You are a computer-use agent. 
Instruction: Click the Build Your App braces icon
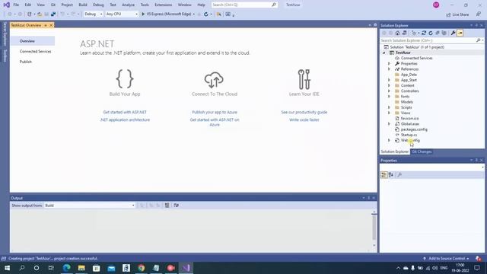(x=125, y=78)
